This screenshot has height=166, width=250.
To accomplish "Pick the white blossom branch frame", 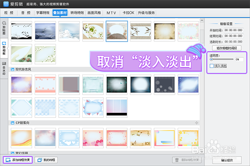I will click(93, 31).
